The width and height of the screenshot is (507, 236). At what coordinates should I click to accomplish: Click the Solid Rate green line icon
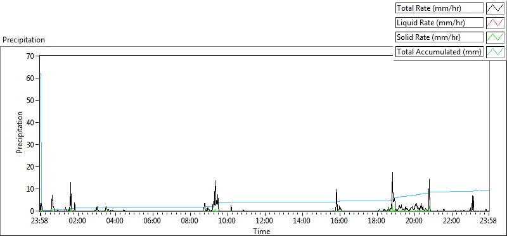tap(495, 37)
